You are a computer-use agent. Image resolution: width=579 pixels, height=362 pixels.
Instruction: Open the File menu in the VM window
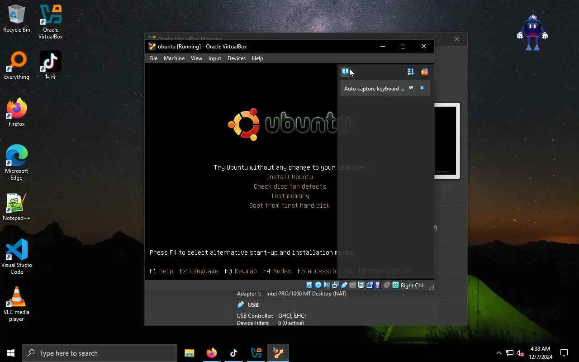tap(153, 58)
